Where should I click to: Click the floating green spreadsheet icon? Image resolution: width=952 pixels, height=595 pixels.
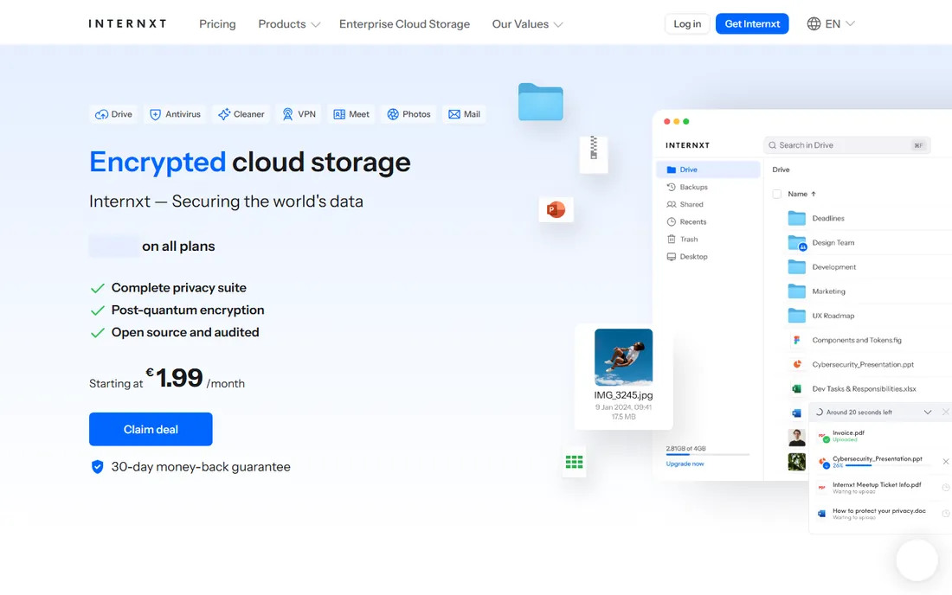(x=574, y=462)
